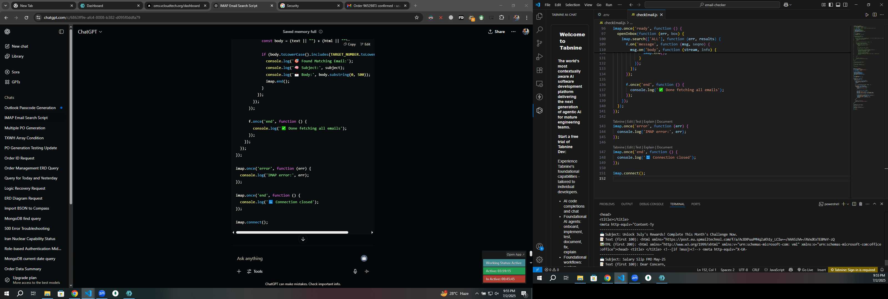The image size is (888, 299).
Task: Open VS Code Source Control view
Action: click(x=539, y=43)
